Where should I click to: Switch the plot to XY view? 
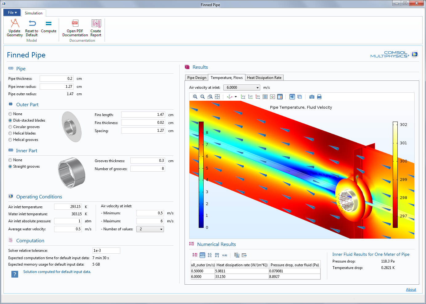point(243,97)
